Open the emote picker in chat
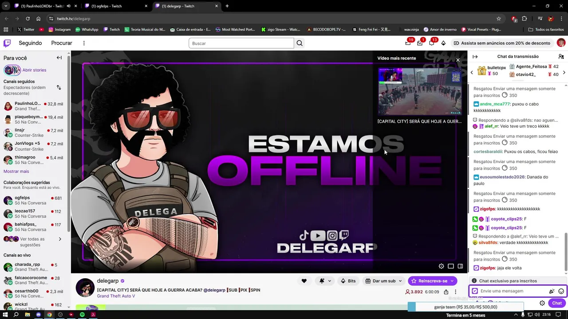Screen dimensions: 568x319 [561, 291]
